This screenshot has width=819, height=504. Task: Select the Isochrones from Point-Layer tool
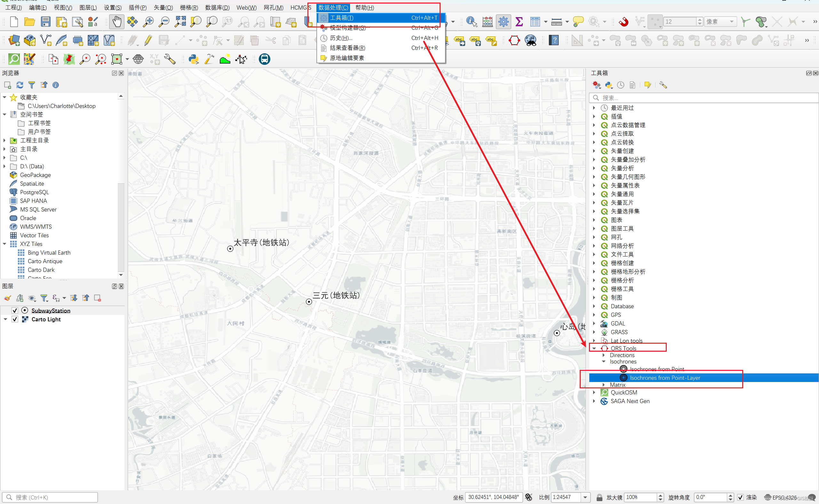click(x=664, y=378)
